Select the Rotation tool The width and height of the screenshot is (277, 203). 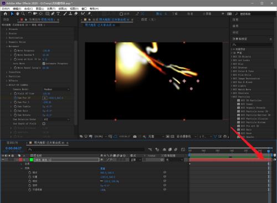point(30,14)
